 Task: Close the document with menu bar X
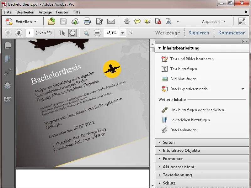pyautogui.click(x=246, y=12)
